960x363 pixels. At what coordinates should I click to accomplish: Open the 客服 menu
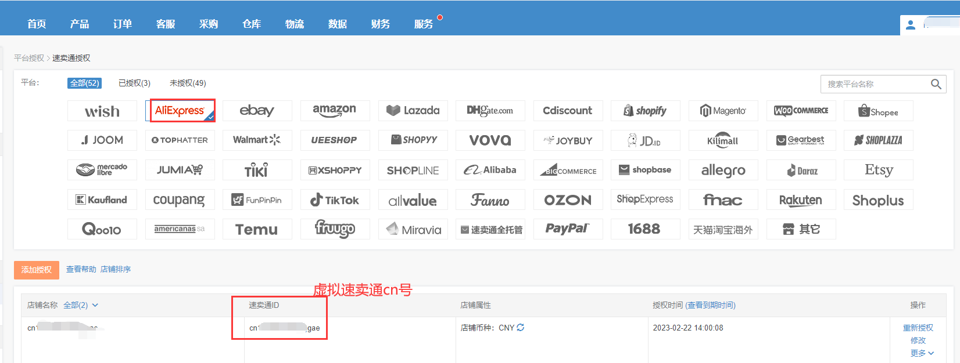(166, 24)
